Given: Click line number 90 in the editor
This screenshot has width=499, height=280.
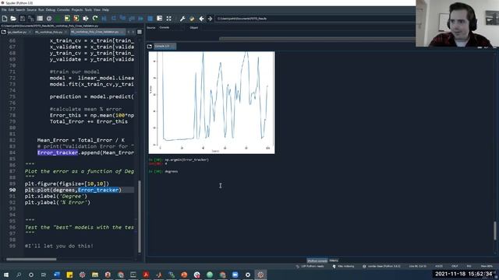Looking at the screenshot, I should [12, 190].
